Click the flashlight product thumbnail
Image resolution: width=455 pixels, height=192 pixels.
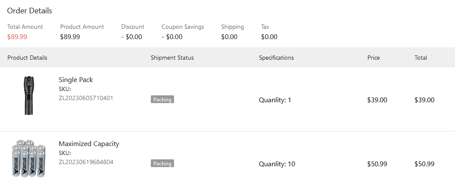[29, 95]
